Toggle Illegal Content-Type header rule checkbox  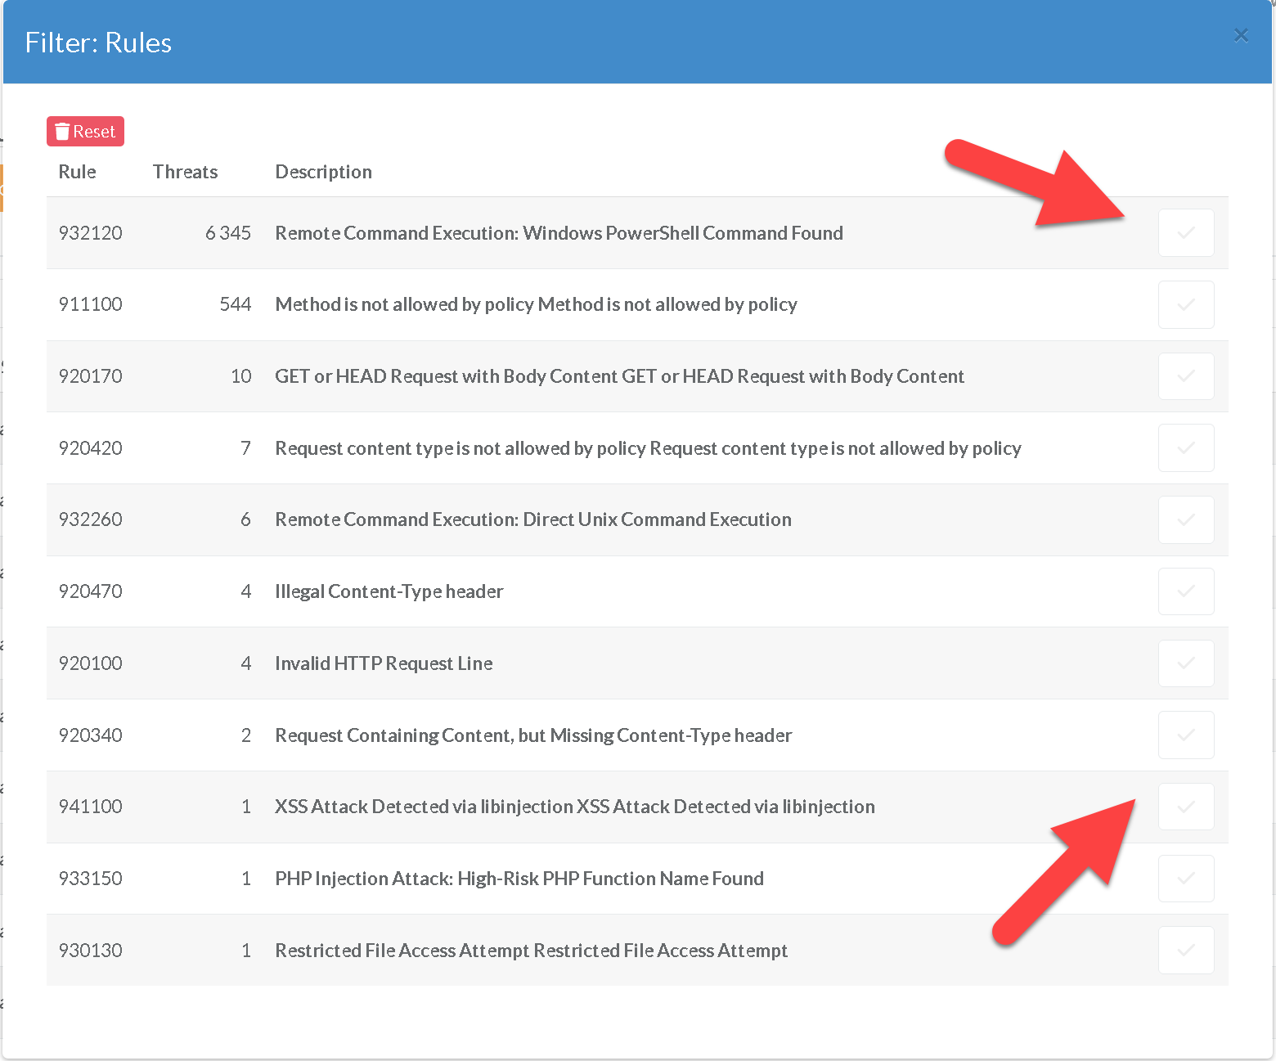coord(1185,591)
